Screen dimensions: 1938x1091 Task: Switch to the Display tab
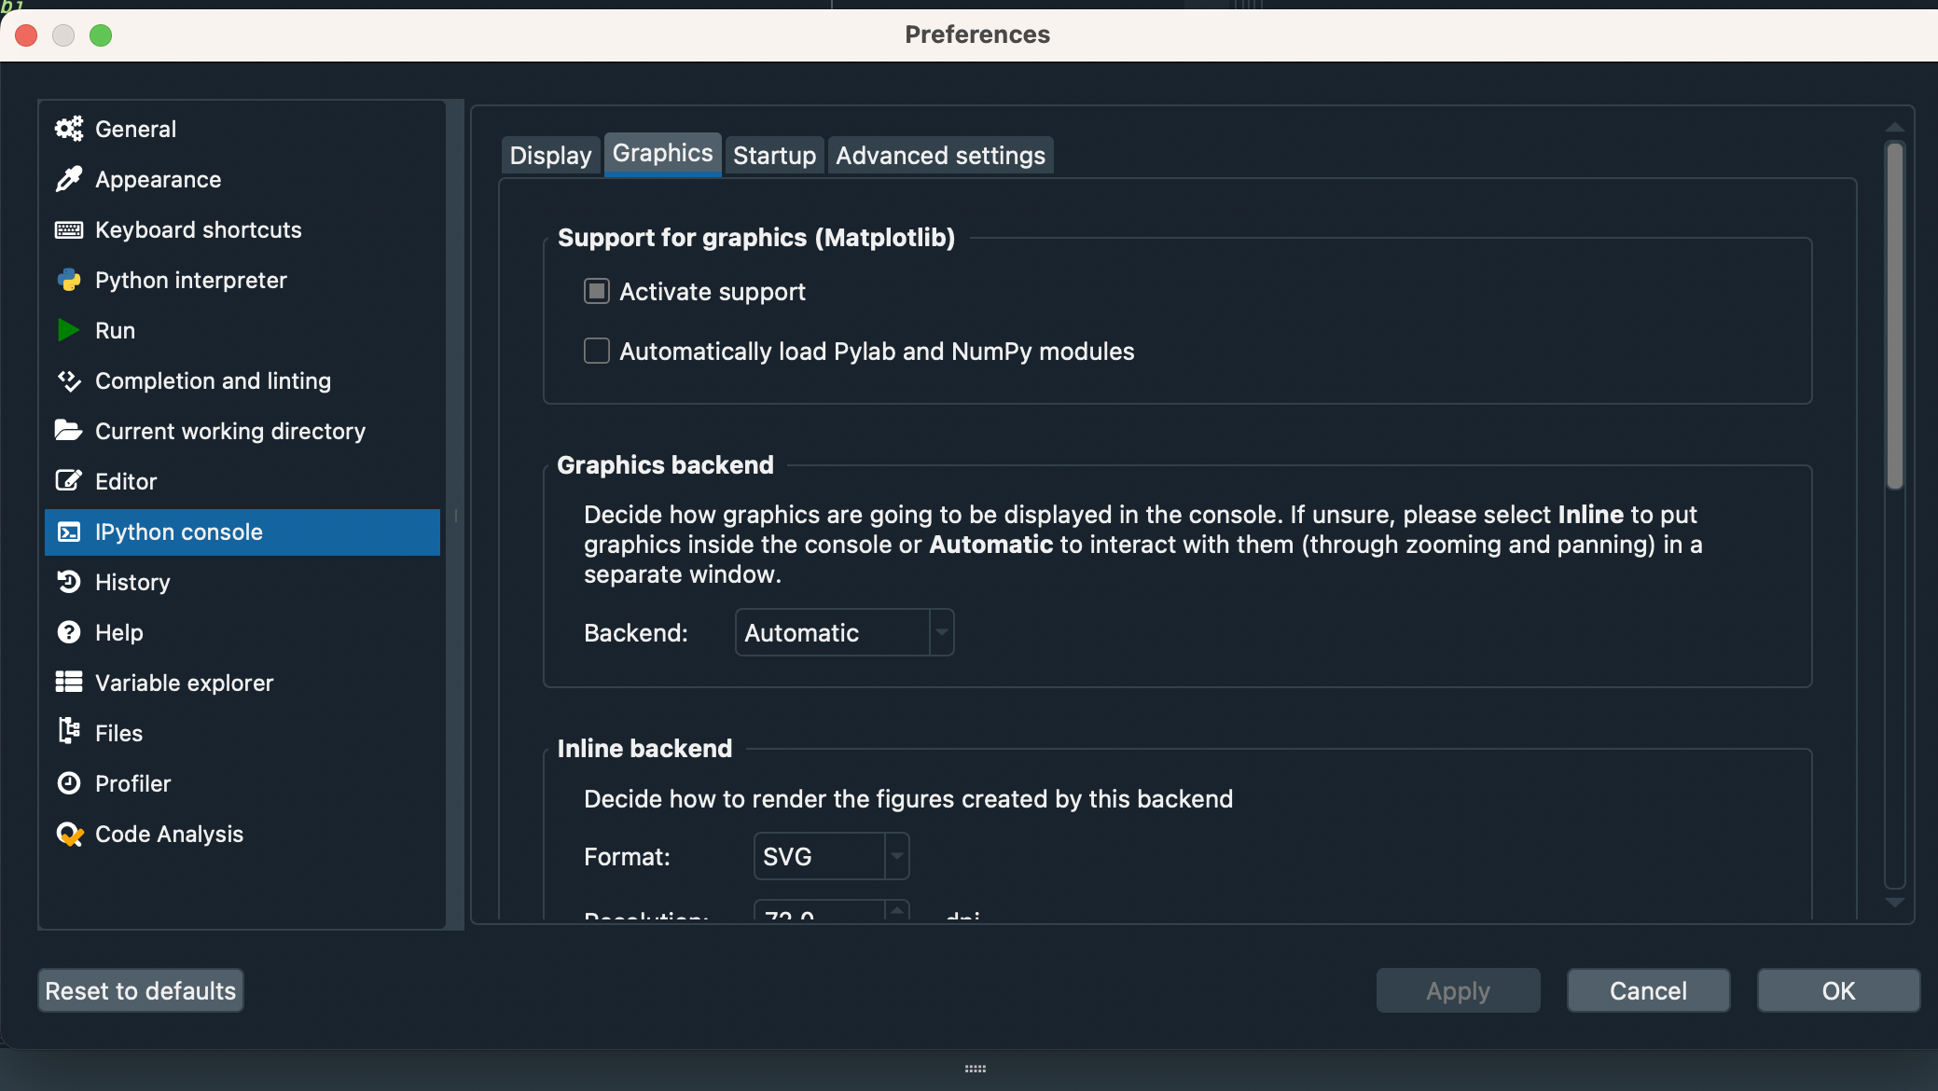tap(550, 156)
